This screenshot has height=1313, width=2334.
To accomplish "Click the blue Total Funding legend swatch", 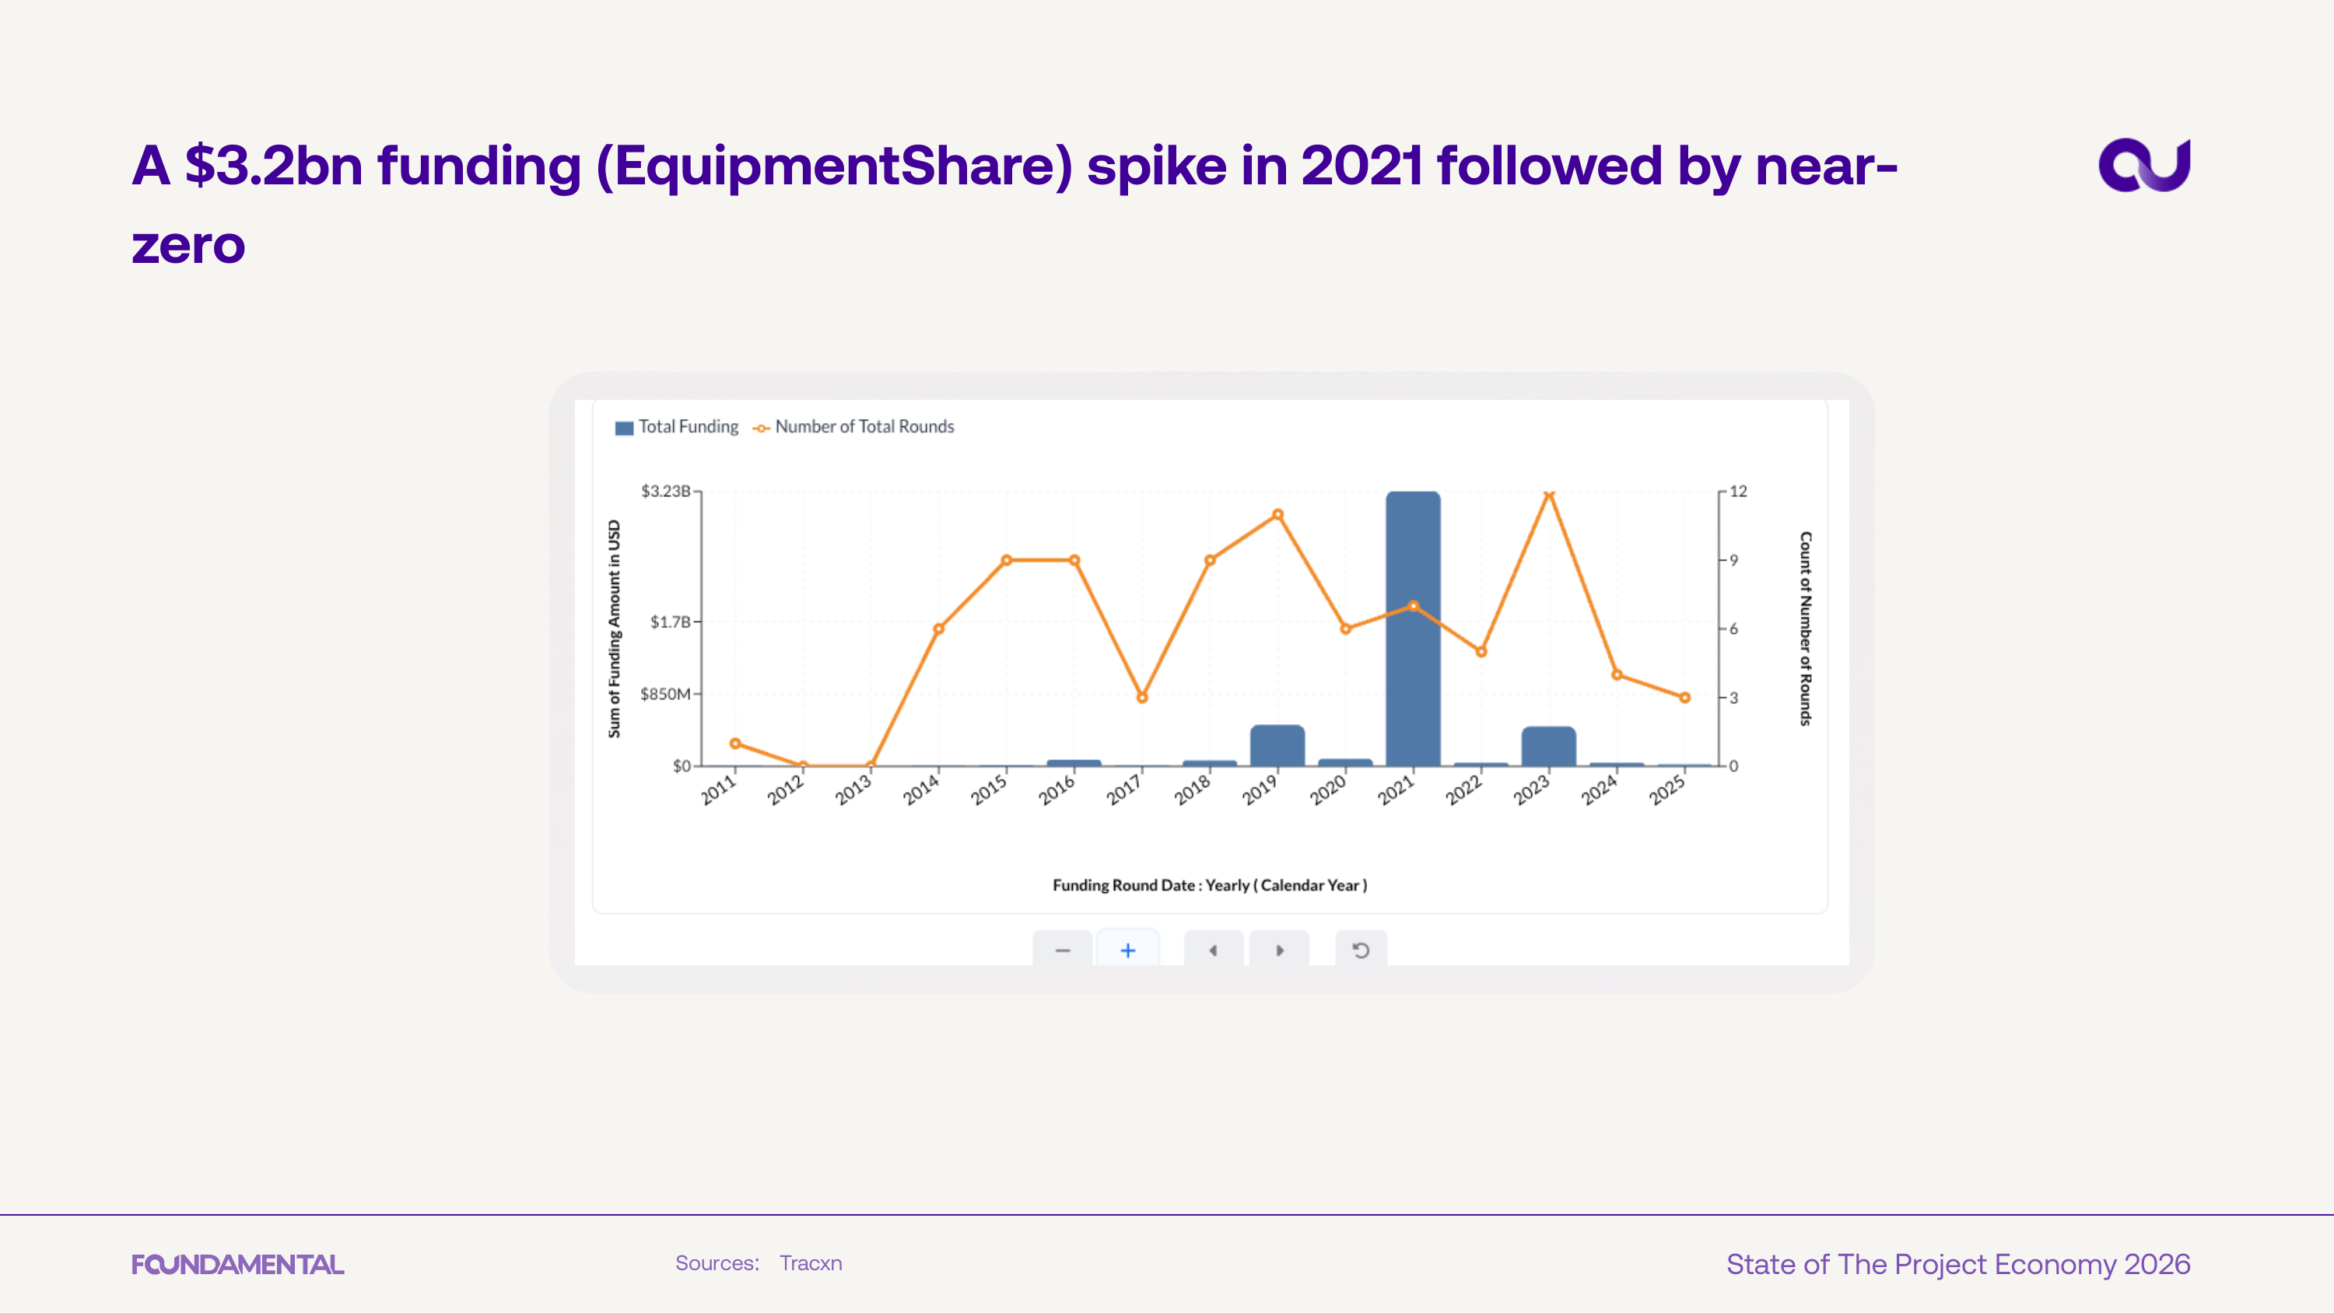I will click(624, 428).
